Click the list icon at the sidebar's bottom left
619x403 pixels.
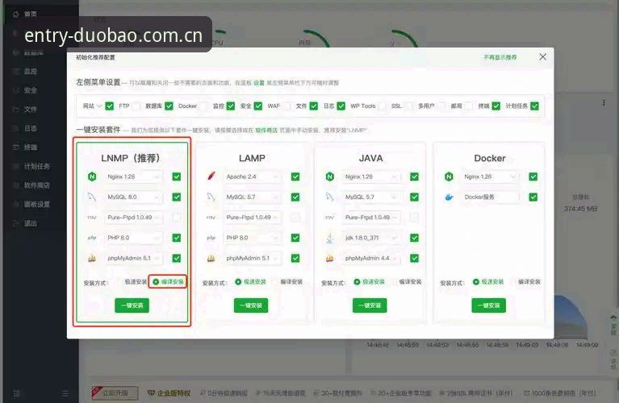[17, 393]
